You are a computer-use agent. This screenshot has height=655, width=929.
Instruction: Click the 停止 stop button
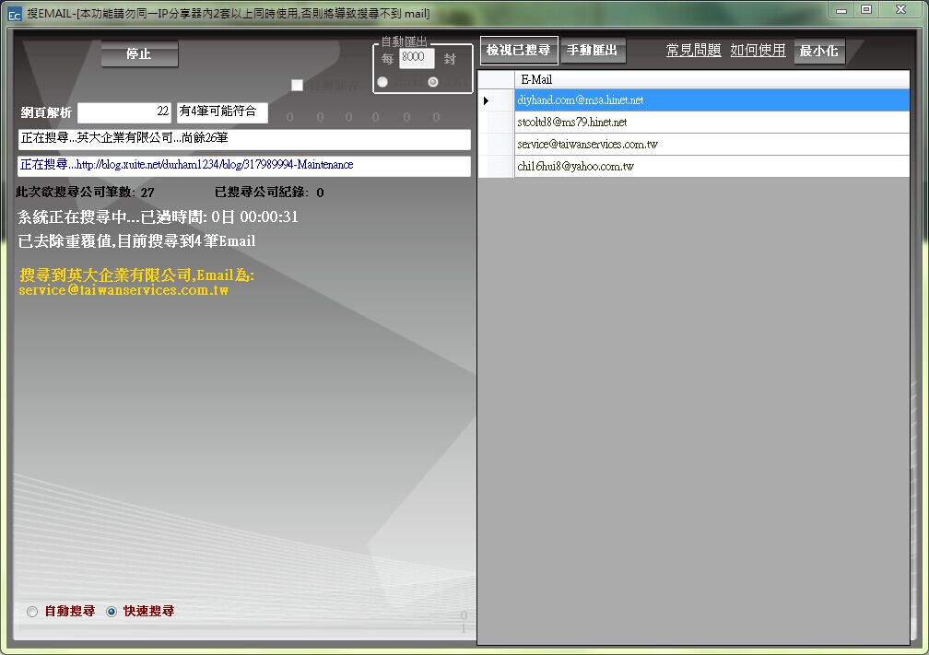(139, 54)
